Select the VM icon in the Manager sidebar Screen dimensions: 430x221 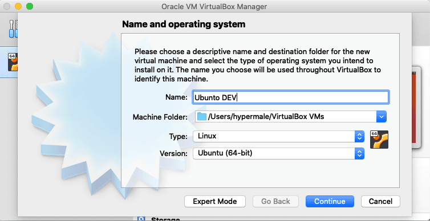pos(13,62)
